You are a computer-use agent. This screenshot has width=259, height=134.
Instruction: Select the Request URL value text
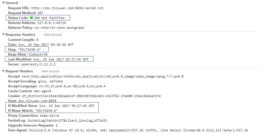pyautogui.click(x=67, y=8)
